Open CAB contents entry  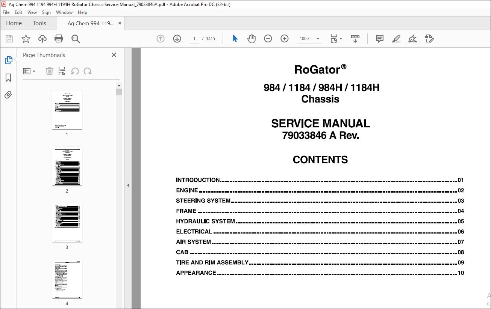[320, 252]
